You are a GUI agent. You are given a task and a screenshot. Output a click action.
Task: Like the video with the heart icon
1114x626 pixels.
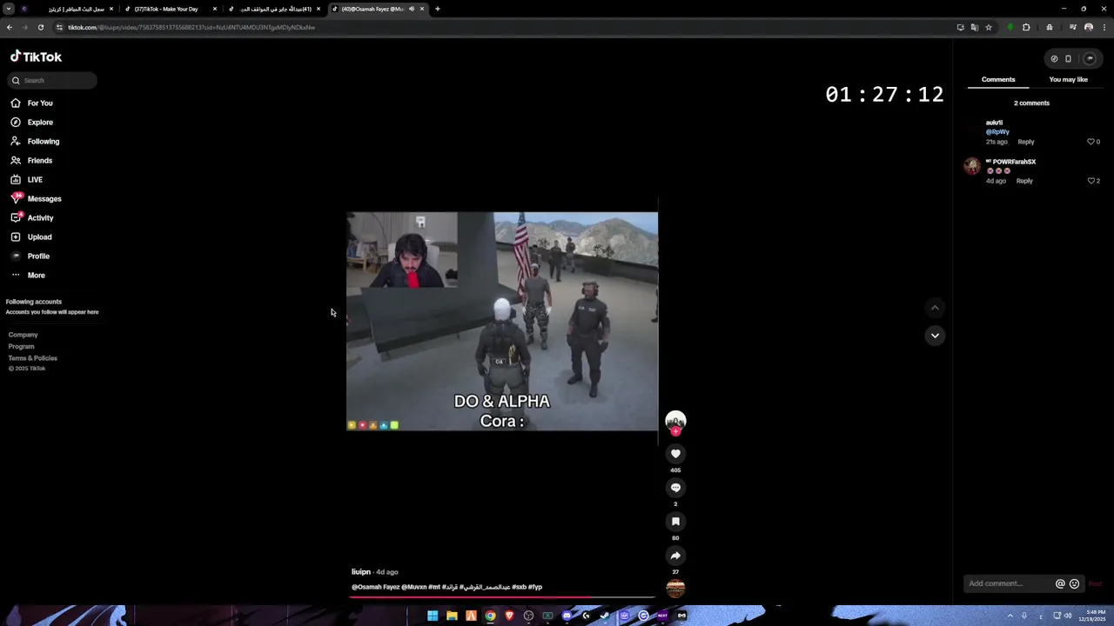tap(675, 454)
